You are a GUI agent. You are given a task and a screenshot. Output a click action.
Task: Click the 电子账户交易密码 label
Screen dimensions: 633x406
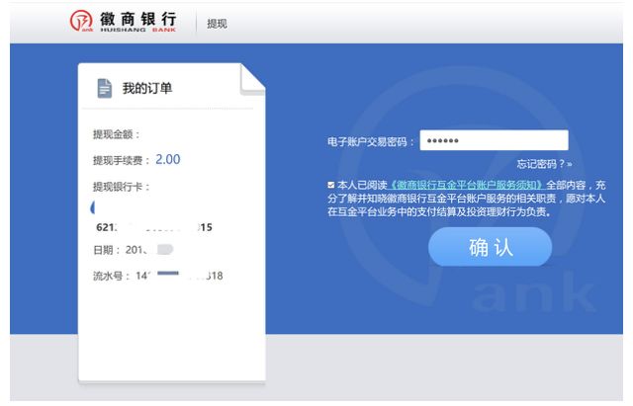tap(371, 142)
